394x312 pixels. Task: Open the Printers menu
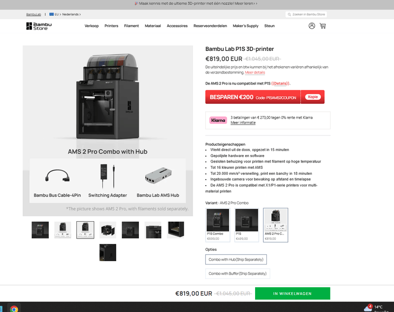click(x=111, y=26)
